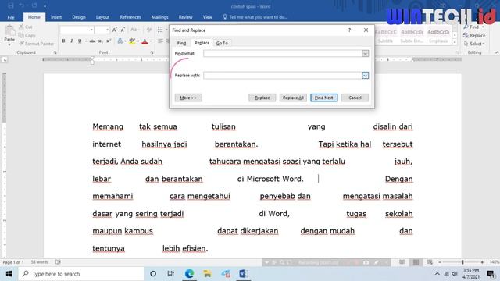Click the Cut command
Screen dimensions: 500x281
(x=26, y=27)
